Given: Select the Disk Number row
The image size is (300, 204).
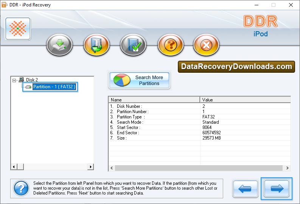Looking at the screenshot, I should (x=199, y=106).
